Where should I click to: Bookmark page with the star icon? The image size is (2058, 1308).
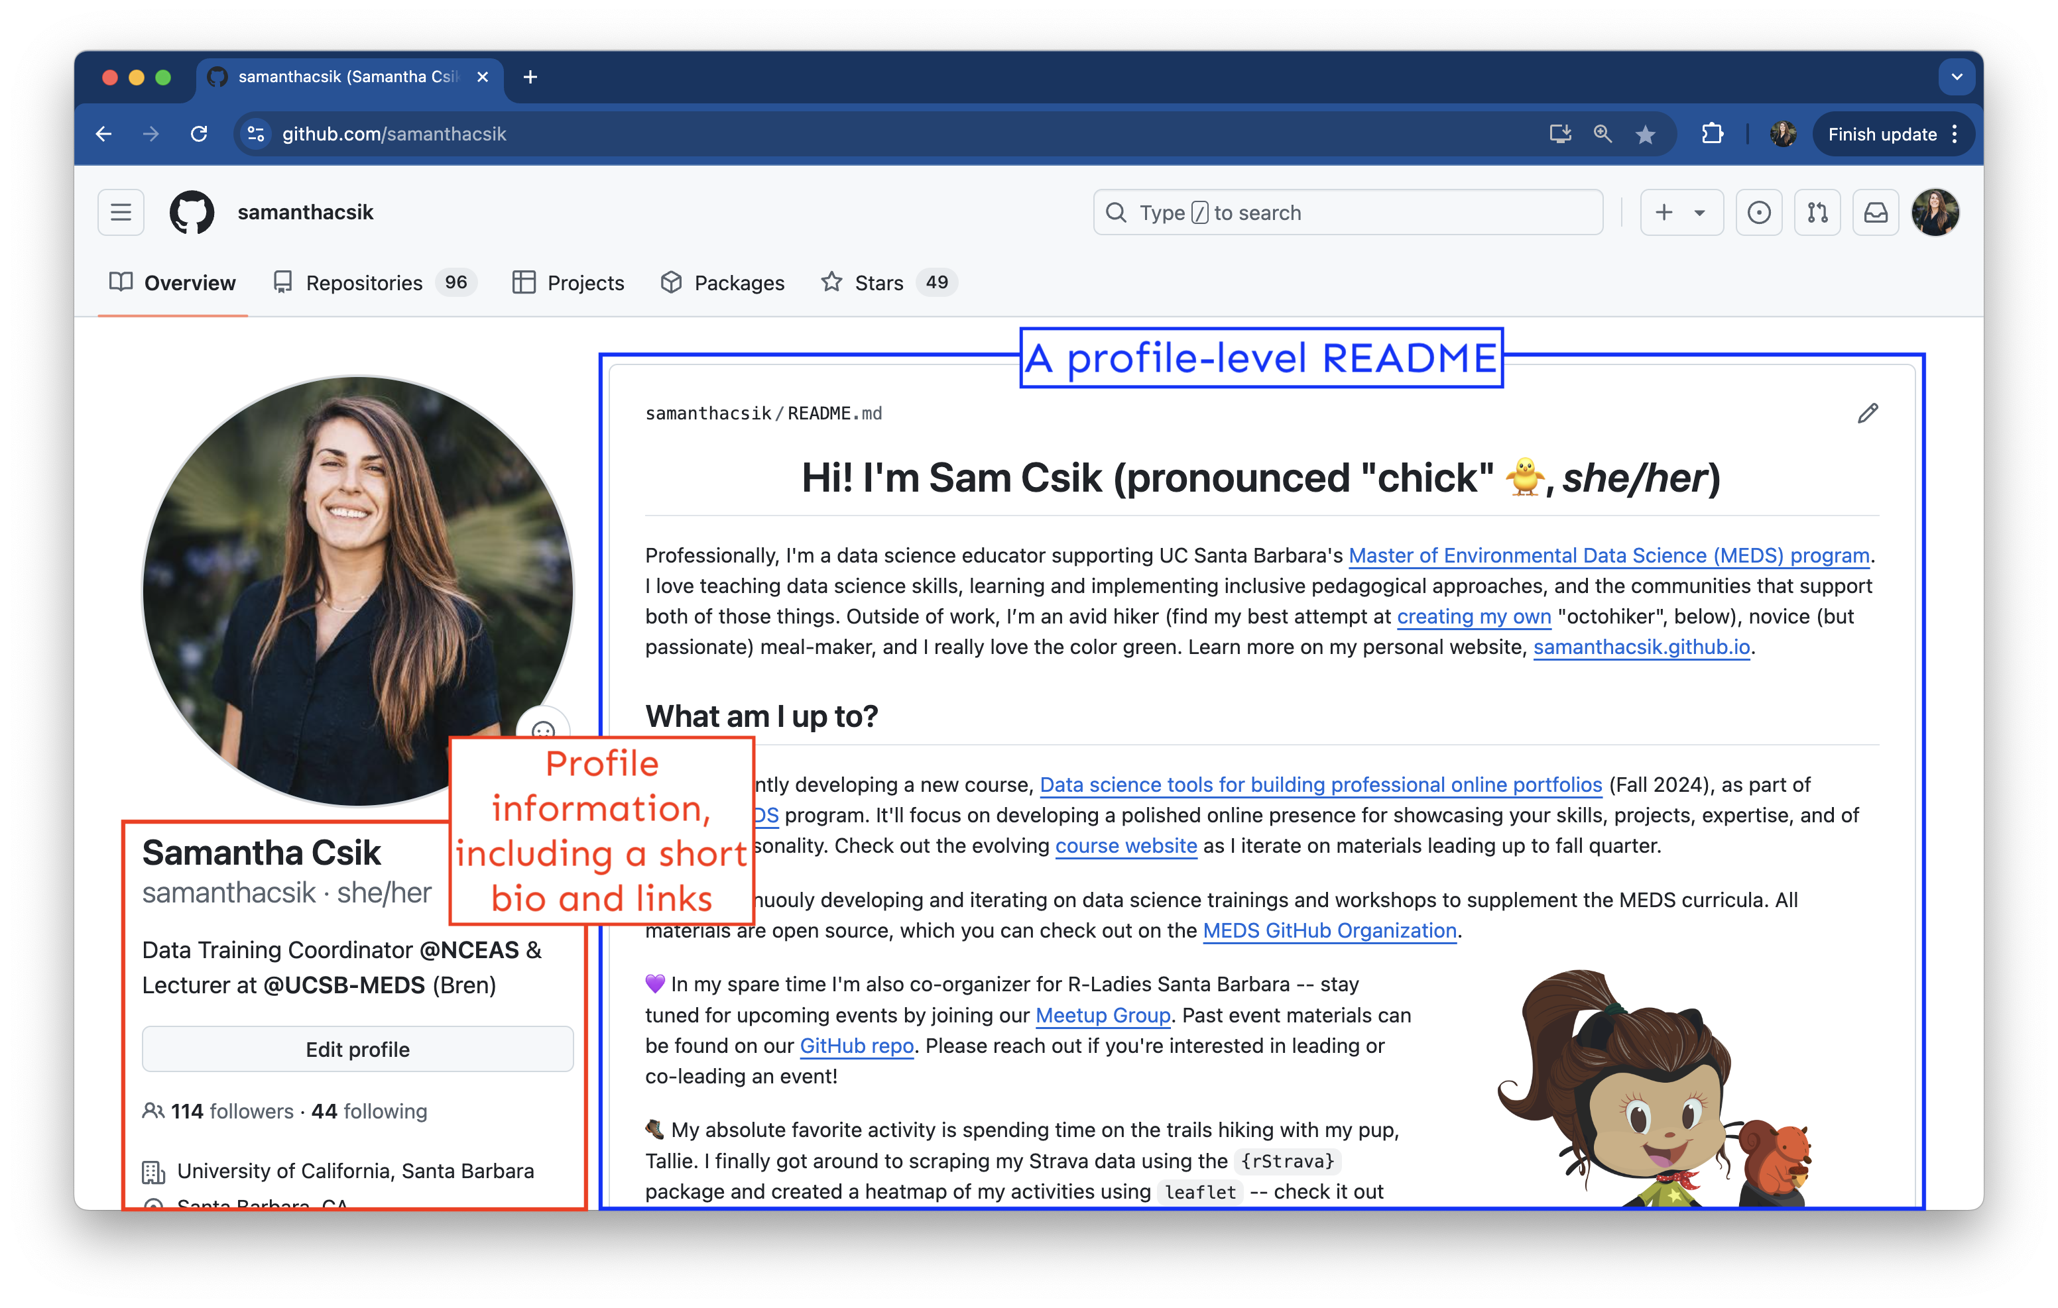(1645, 134)
